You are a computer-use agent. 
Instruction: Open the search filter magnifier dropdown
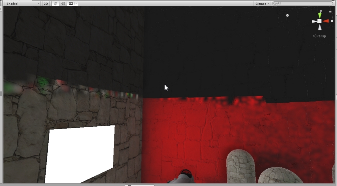[275, 3]
